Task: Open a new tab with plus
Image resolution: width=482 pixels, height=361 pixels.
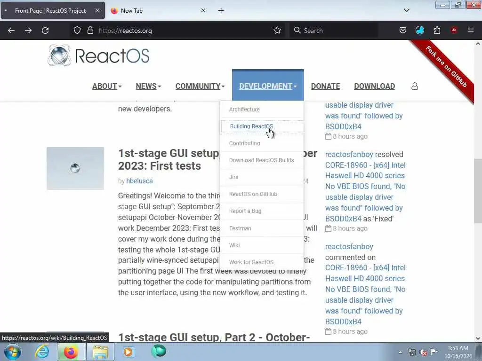Action: pyautogui.click(x=221, y=11)
